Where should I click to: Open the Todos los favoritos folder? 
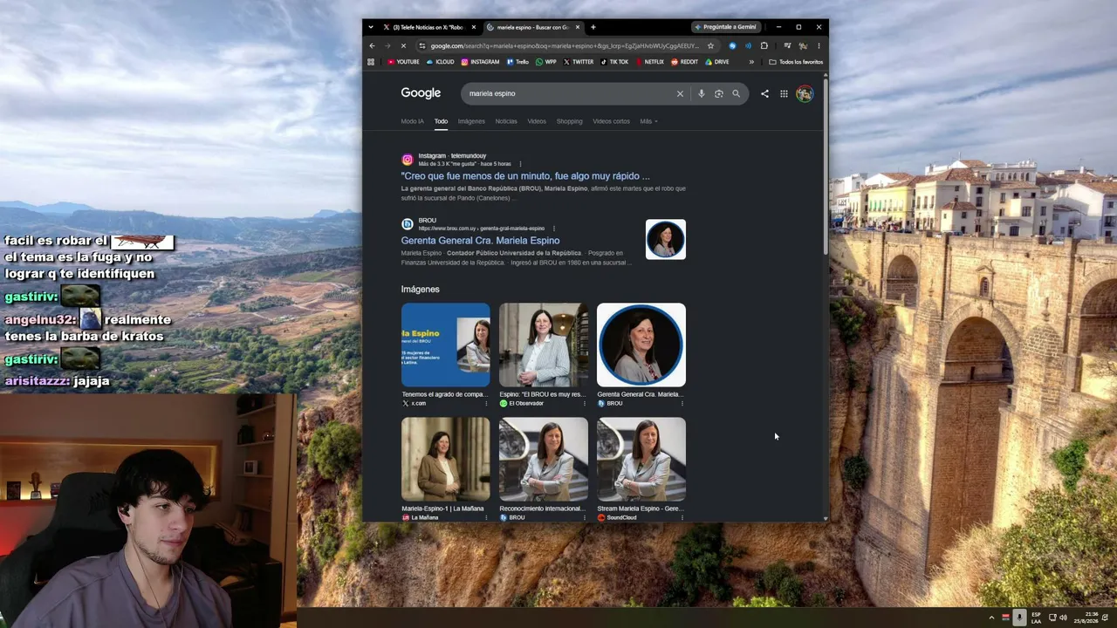pos(796,62)
